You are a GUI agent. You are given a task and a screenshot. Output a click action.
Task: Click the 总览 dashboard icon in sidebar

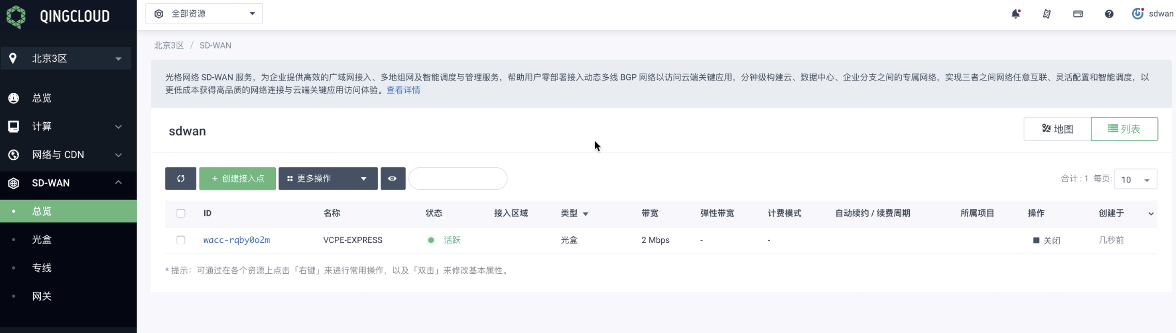pos(13,98)
